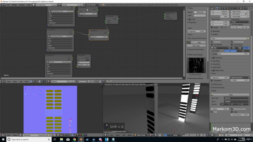Select shader nodes tree type icon
The image size is (253, 142).
(x=31, y=82)
